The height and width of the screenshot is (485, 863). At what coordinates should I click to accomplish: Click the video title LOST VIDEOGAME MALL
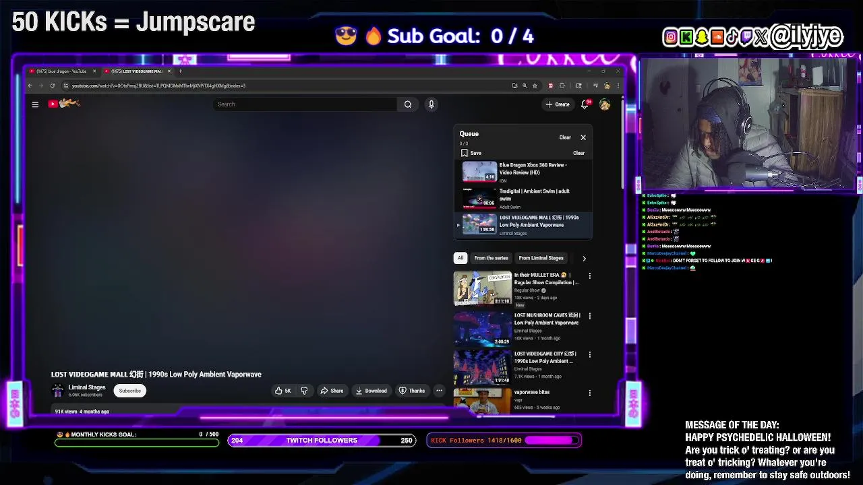click(x=156, y=375)
